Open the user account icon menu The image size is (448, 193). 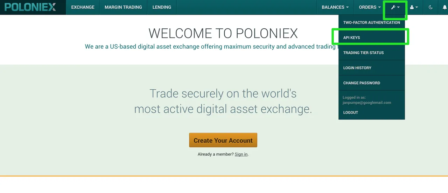pyautogui.click(x=412, y=7)
